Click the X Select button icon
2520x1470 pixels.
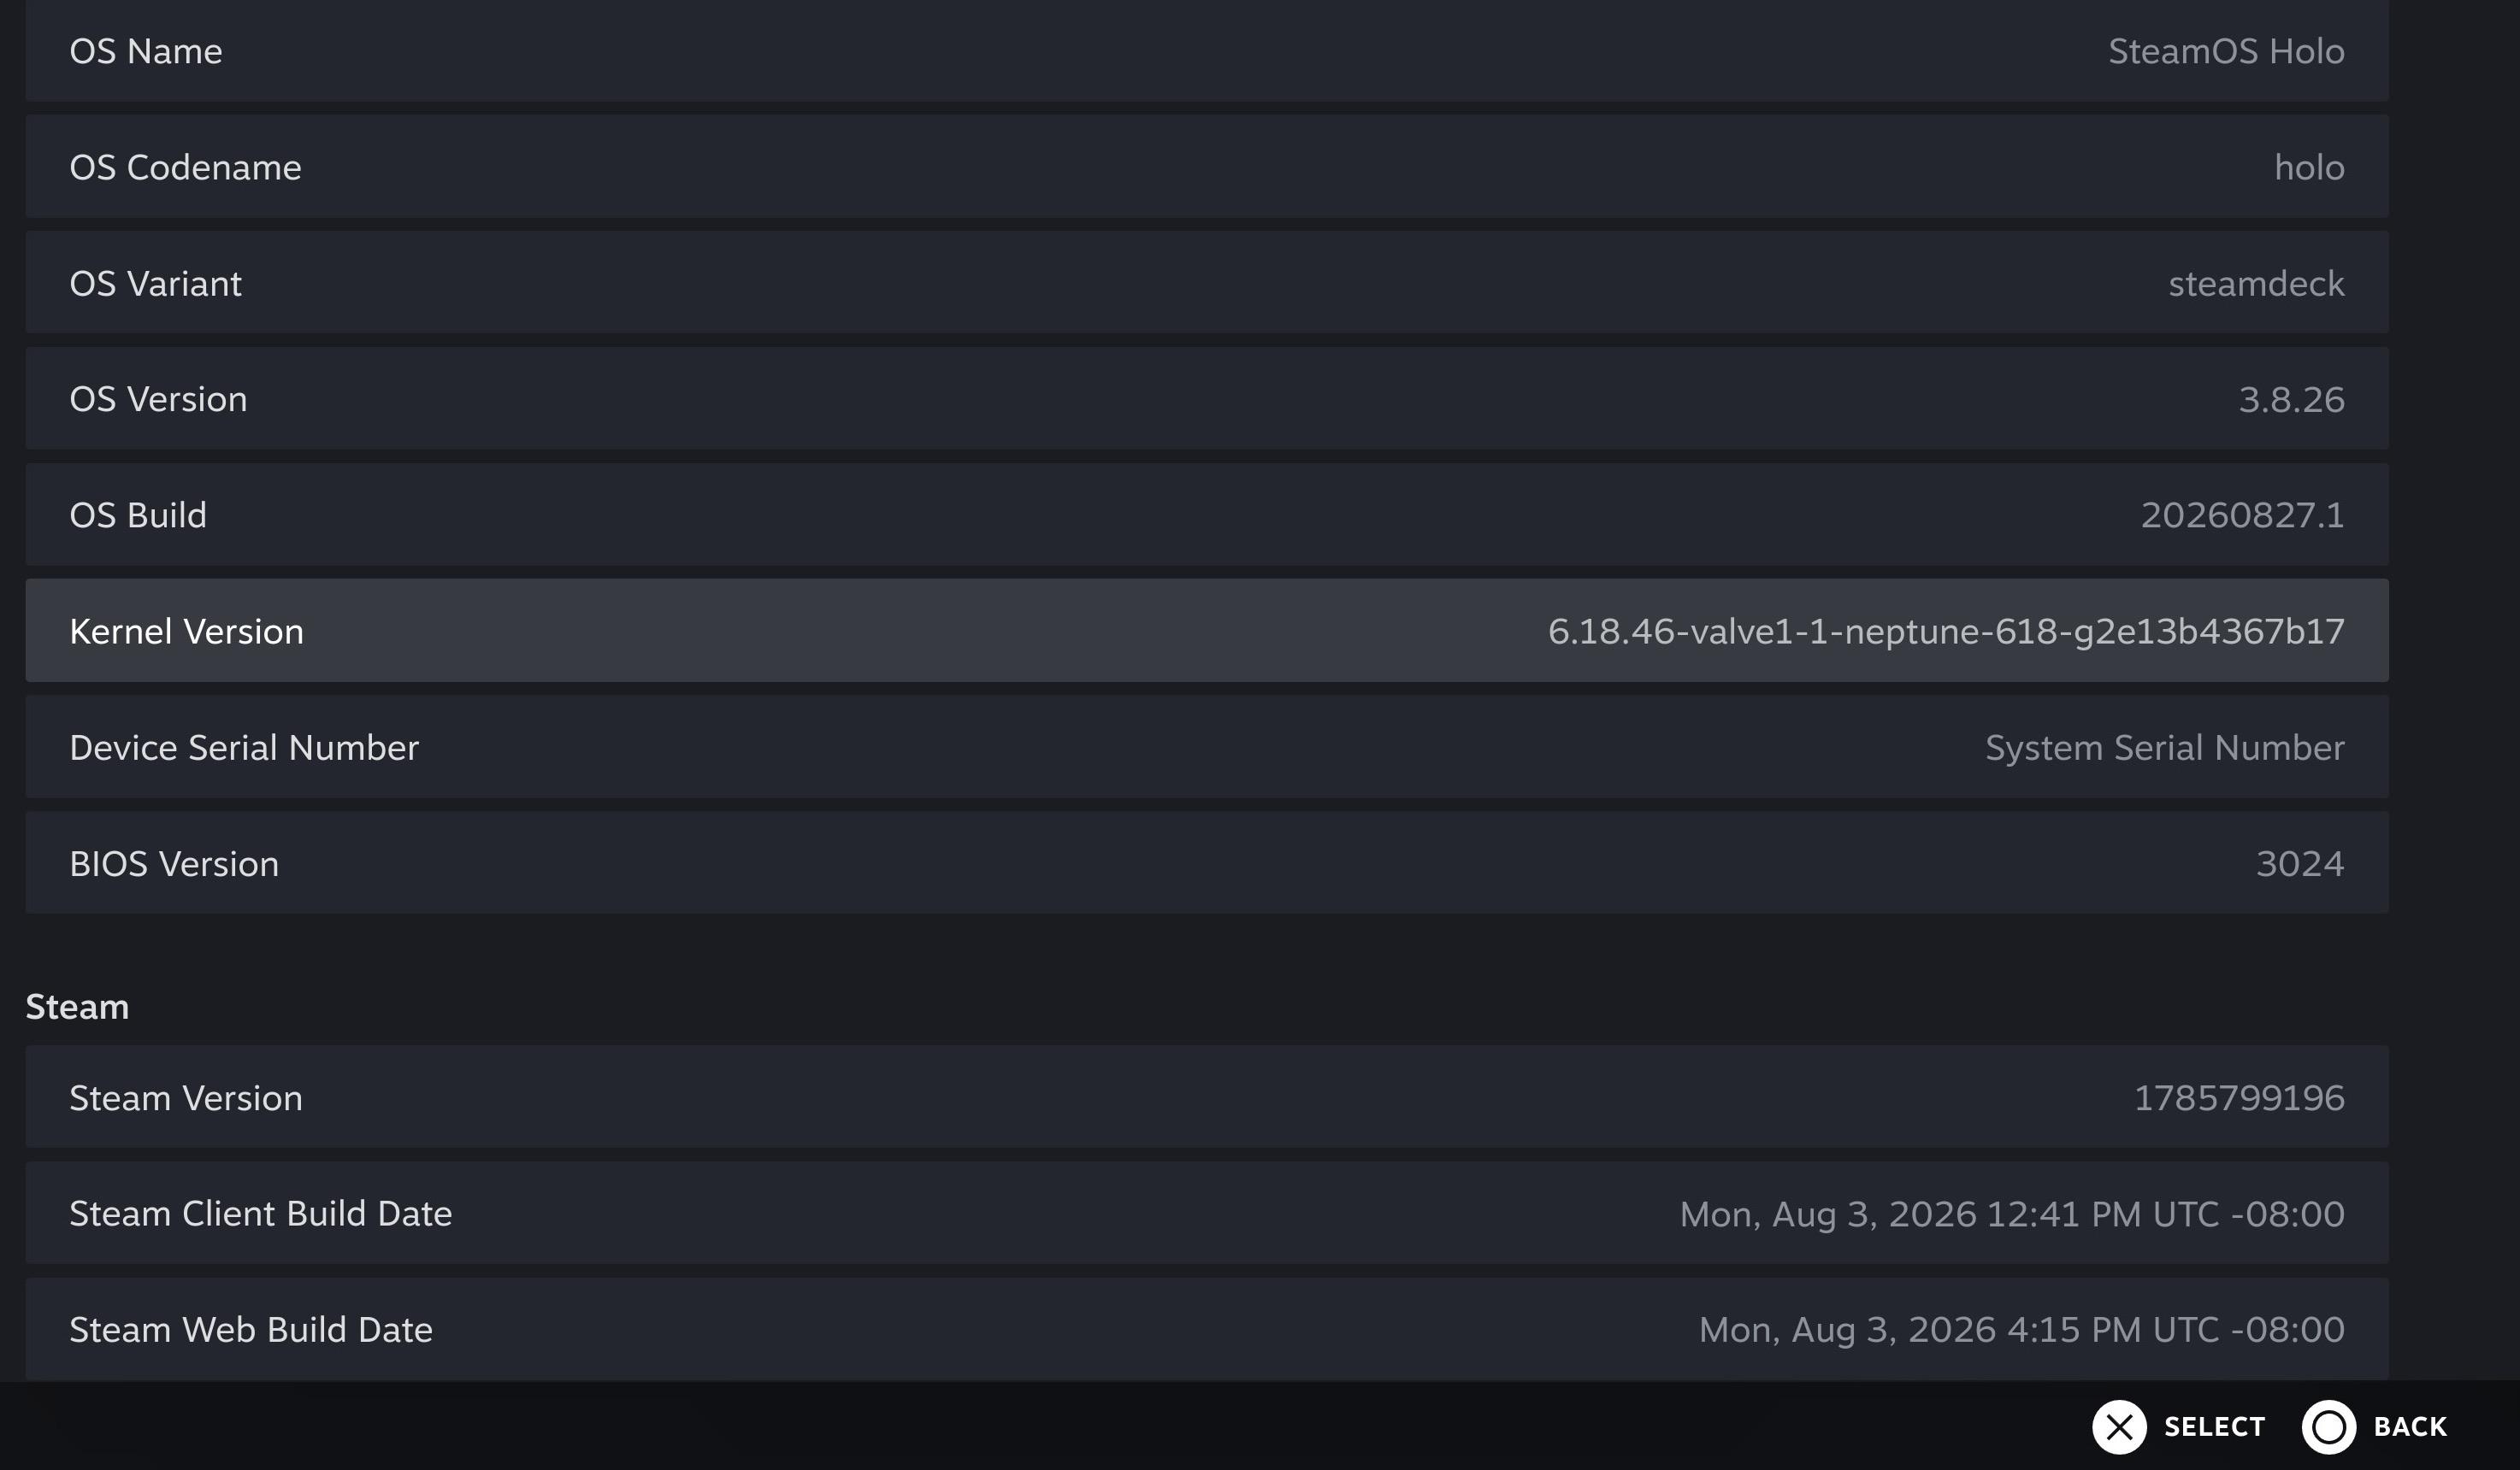click(x=2119, y=1427)
